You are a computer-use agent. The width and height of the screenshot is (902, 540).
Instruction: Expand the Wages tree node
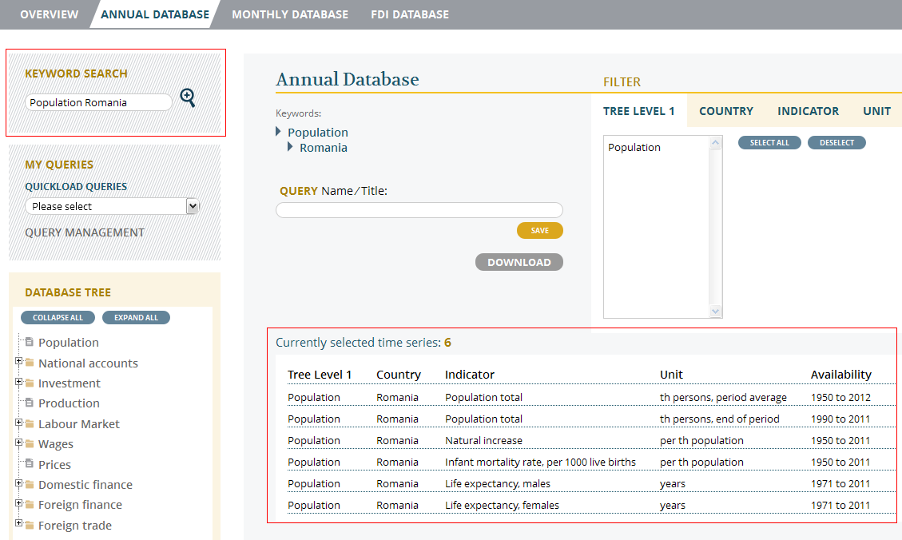18,443
